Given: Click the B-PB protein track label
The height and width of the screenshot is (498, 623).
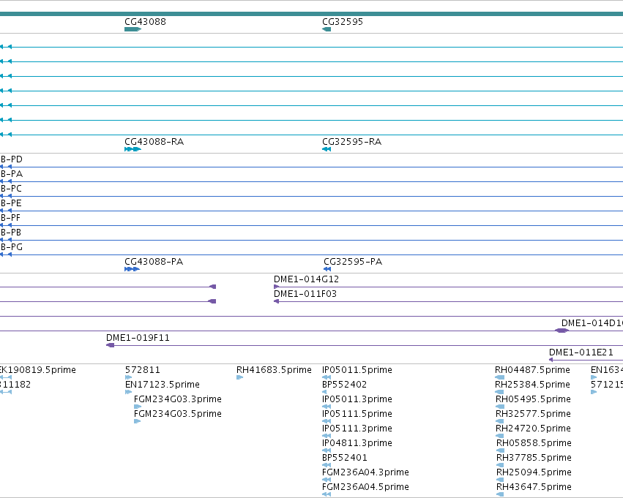Looking at the screenshot, I should [11, 233].
